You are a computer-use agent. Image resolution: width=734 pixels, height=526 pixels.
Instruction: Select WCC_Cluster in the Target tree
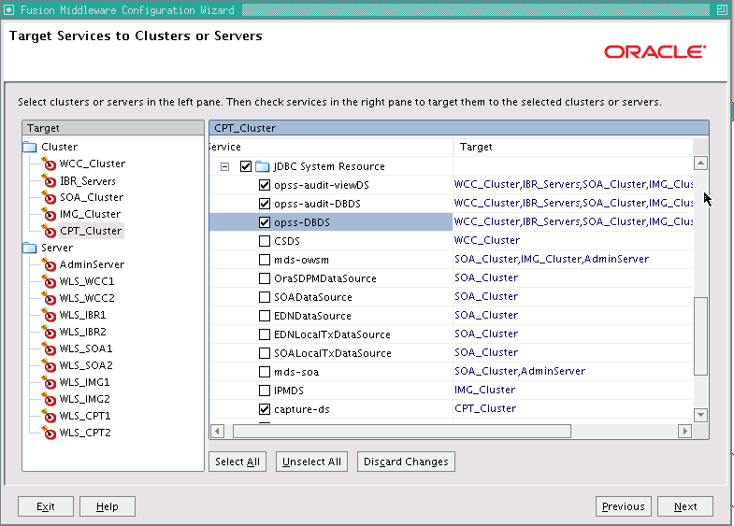pos(93,163)
